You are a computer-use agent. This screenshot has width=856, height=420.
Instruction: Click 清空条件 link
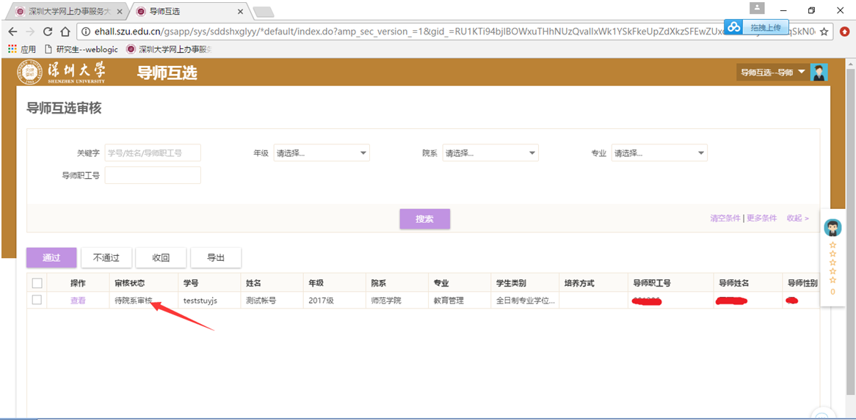pyautogui.click(x=725, y=218)
